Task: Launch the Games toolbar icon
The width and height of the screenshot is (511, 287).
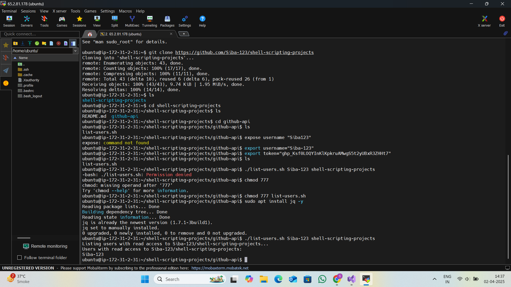Action: pos(62,21)
